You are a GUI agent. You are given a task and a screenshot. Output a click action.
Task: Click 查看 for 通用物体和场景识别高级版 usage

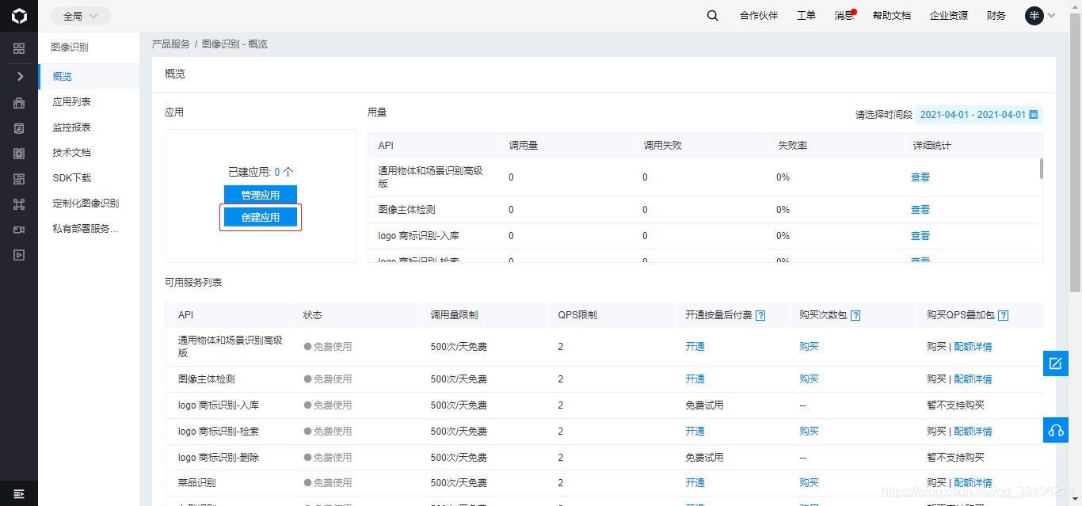click(920, 177)
